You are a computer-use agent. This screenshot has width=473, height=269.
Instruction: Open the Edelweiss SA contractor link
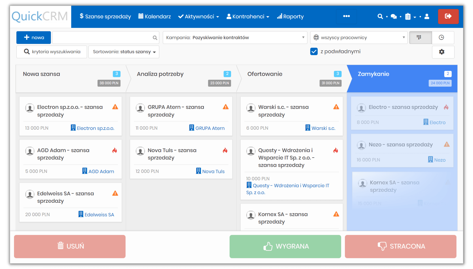tap(99, 214)
